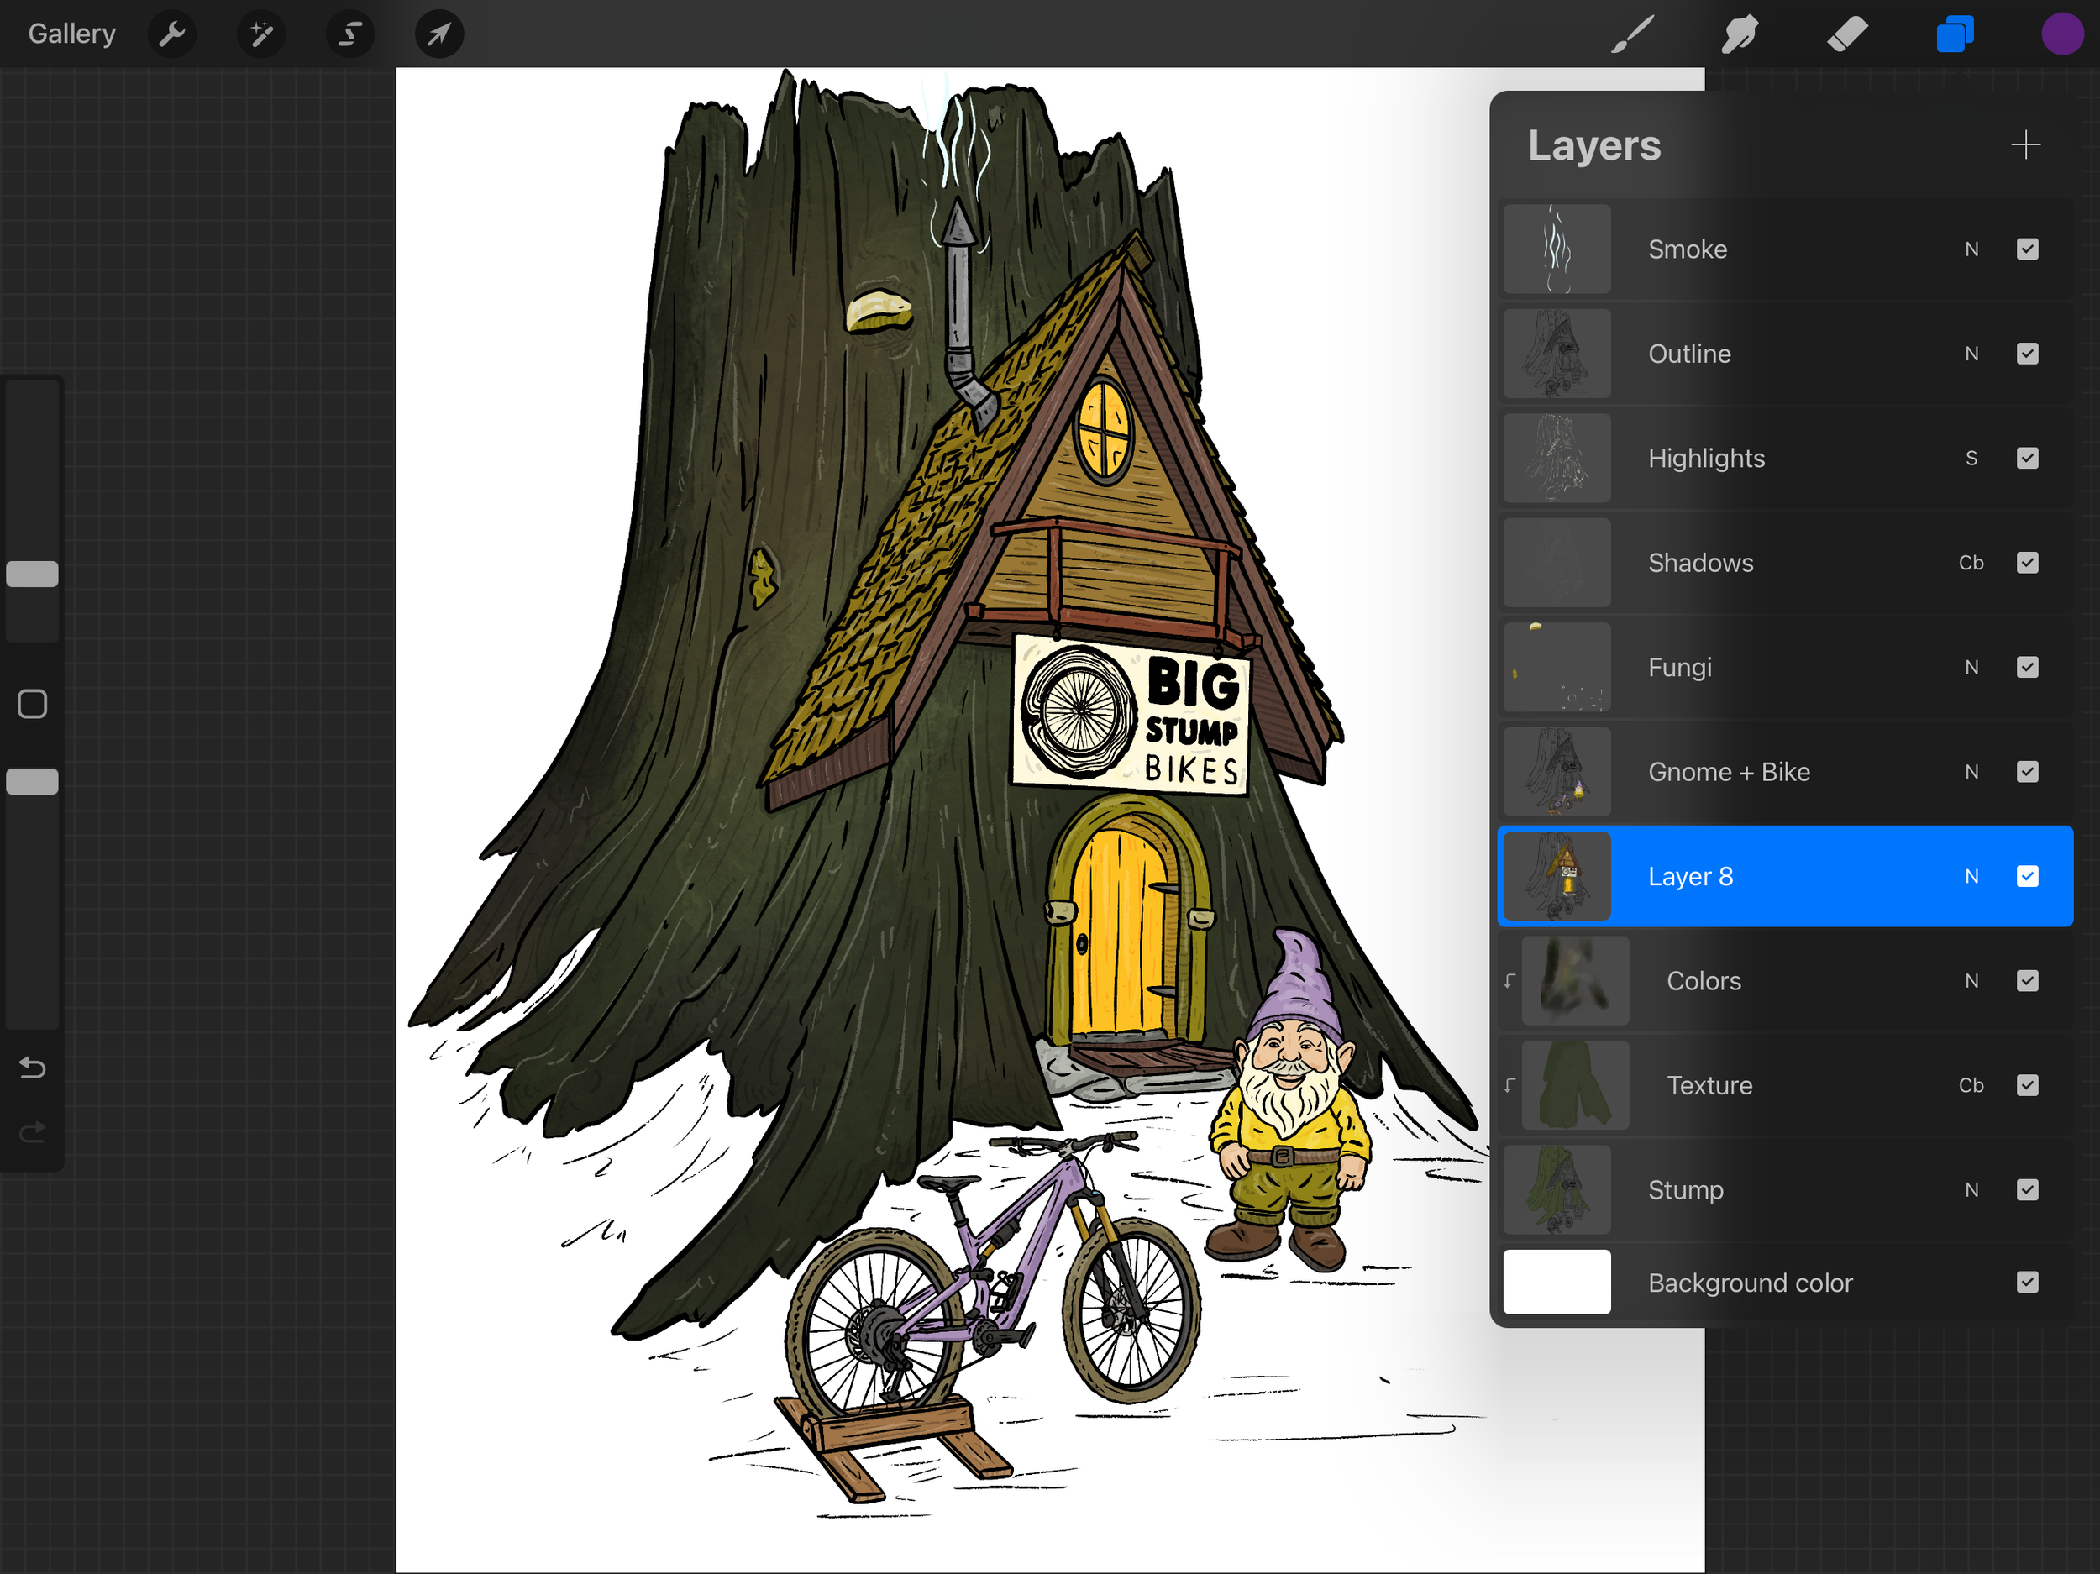Open the purple color picker
Viewport: 2100px width, 1574px height.
(2061, 34)
